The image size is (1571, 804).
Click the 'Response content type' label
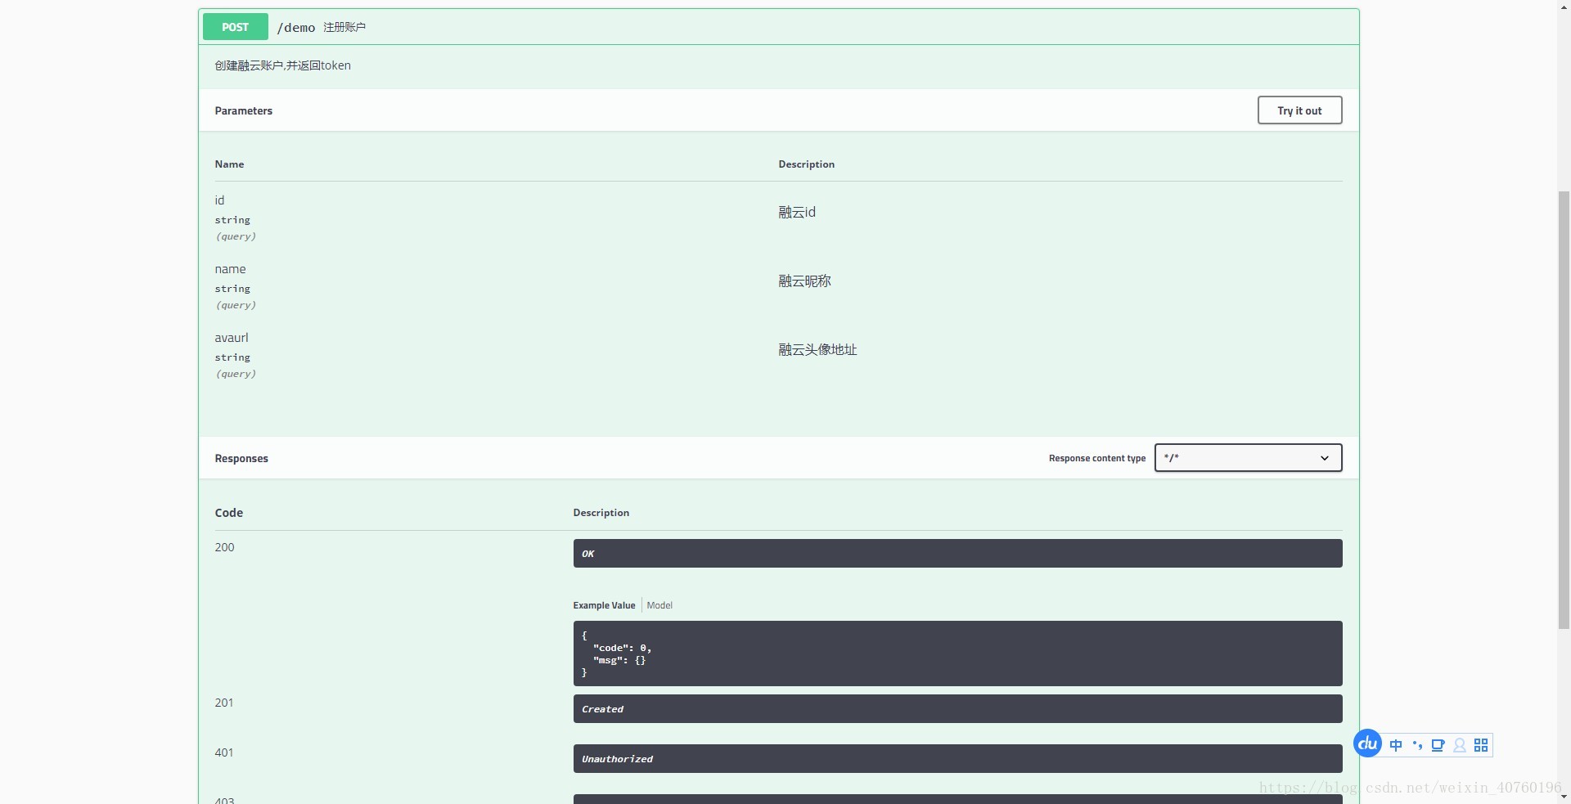coord(1096,458)
